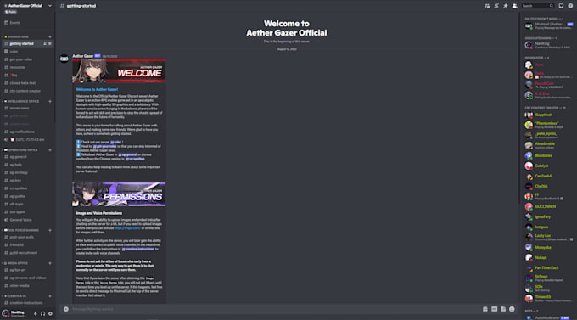Click the WELCOME banner image
577x320 pixels.
point(119,70)
